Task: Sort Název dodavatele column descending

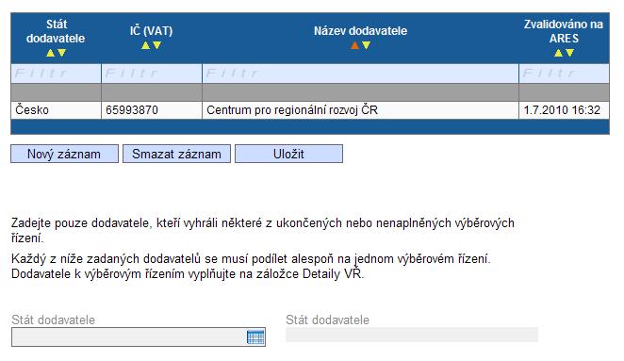Action: [366, 45]
